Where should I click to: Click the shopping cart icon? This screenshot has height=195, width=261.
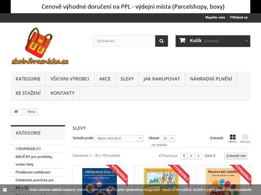pyautogui.click(x=182, y=41)
